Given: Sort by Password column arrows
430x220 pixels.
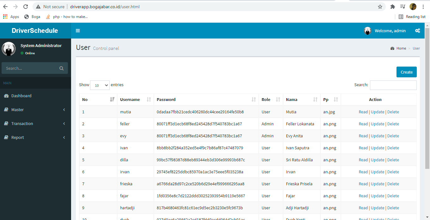Looking at the screenshot, I should coord(254,99).
